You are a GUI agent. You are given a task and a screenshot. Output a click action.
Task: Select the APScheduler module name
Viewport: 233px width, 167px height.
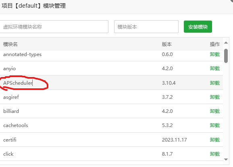(x=18, y=83)
